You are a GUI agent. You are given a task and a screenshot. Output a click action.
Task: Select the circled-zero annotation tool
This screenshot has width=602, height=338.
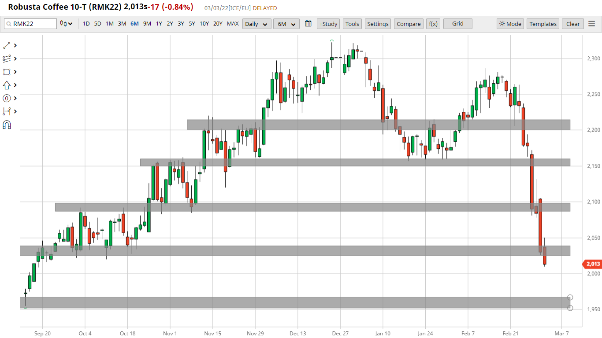tap(7, 98)
